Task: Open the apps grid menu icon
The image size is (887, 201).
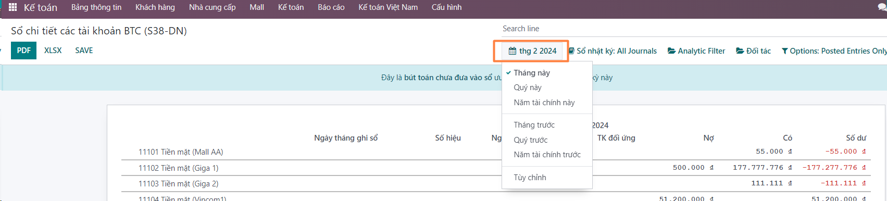Action: tap(13, 7)
